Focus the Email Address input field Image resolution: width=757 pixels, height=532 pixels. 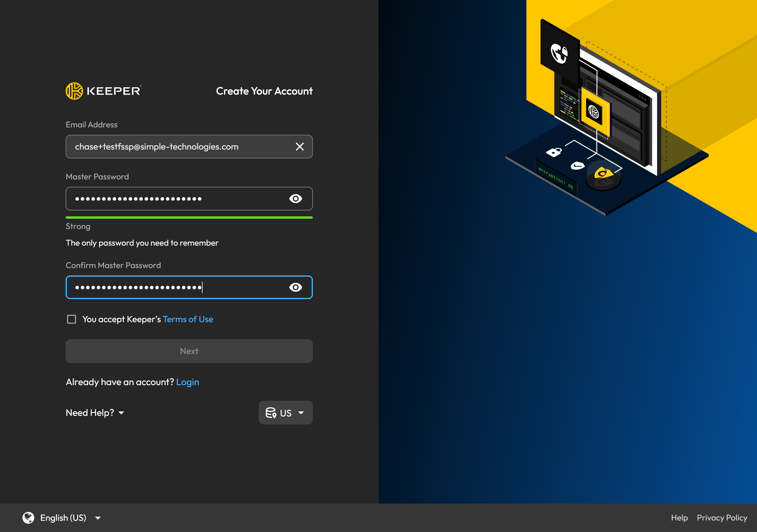pos(189,147)
